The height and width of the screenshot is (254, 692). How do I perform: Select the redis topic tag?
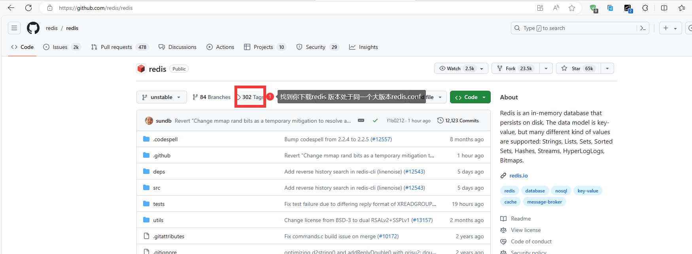point(509,191)
